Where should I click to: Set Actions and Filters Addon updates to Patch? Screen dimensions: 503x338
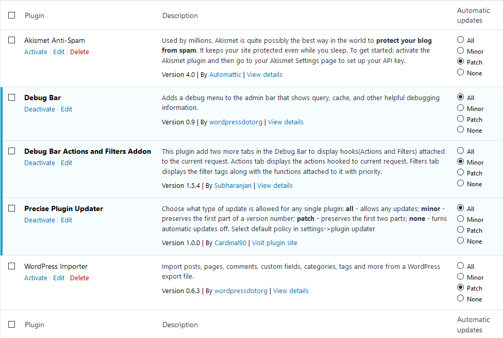point(460,172)
